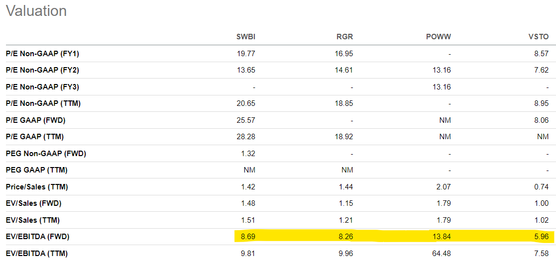The image size is (556, 260).
Task: Click the PEG Non-GAAP (FWD) row label
Action: click(x=46, y=154)
